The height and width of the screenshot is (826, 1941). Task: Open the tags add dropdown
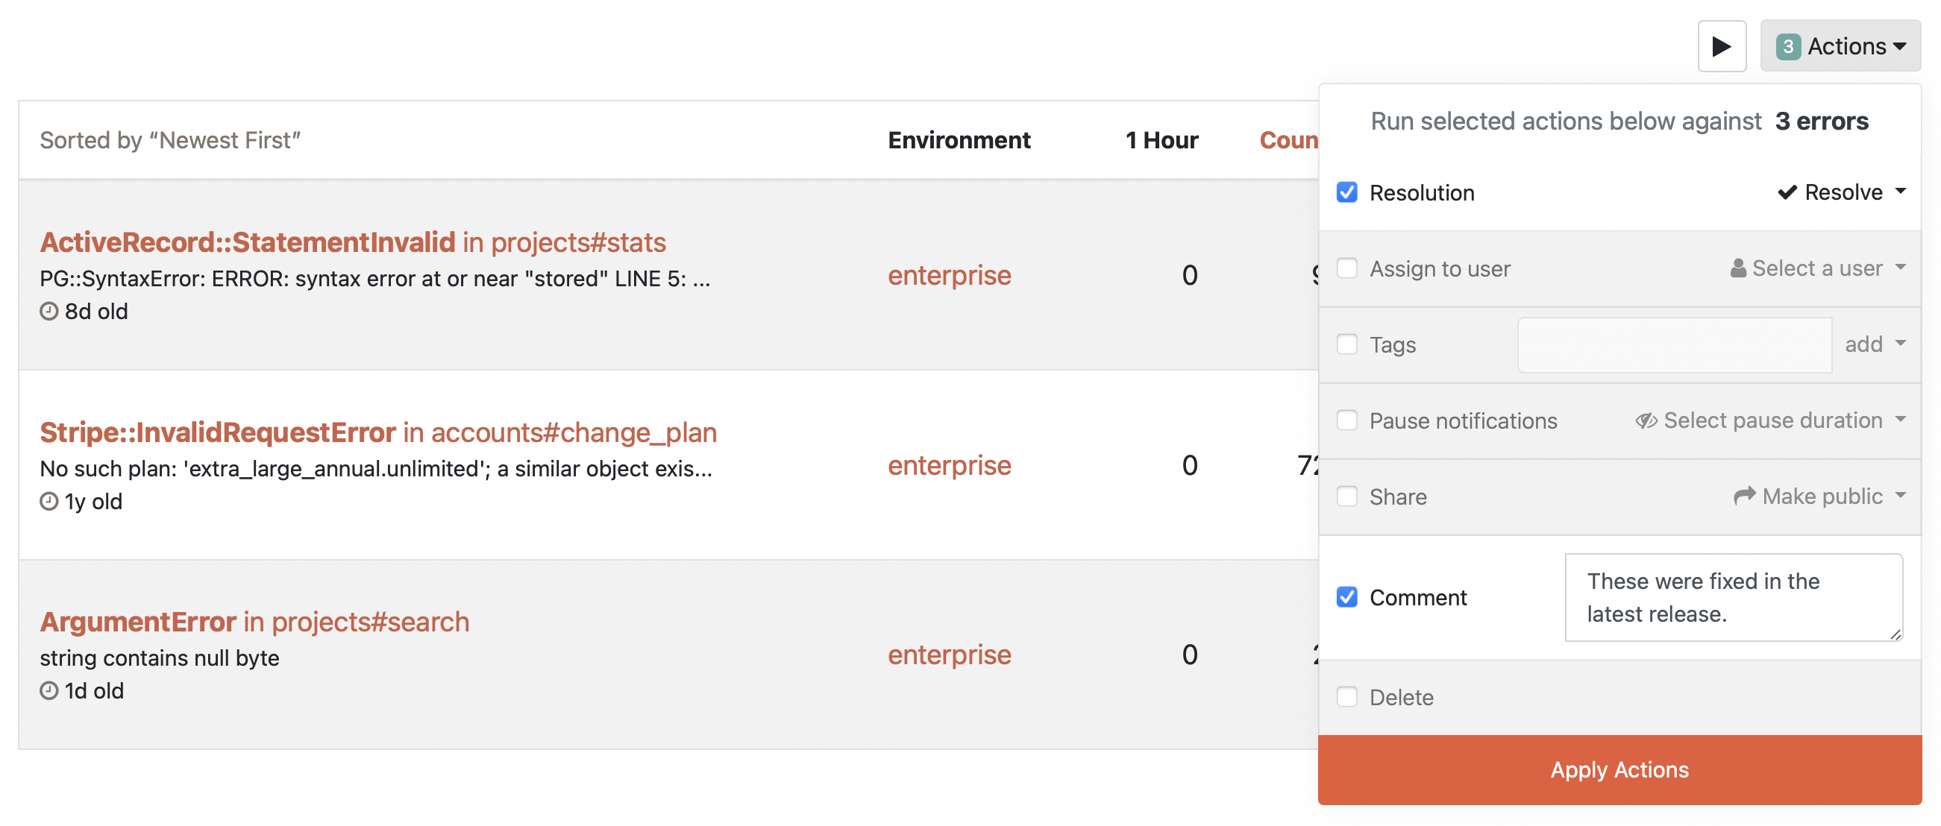(x=1874, y=344)
